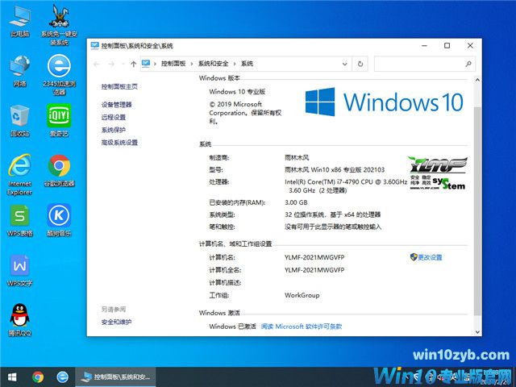
Task: Click the shield icon beside 更改设置
Action: tap(414, 257)
